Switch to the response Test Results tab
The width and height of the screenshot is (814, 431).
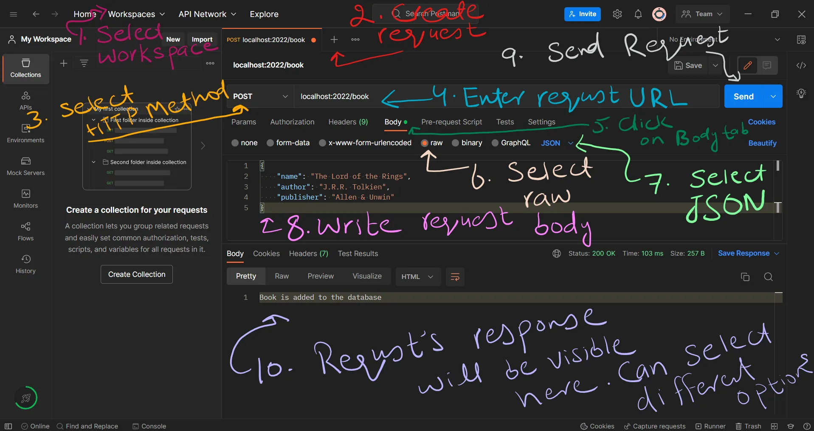point(358,254)
